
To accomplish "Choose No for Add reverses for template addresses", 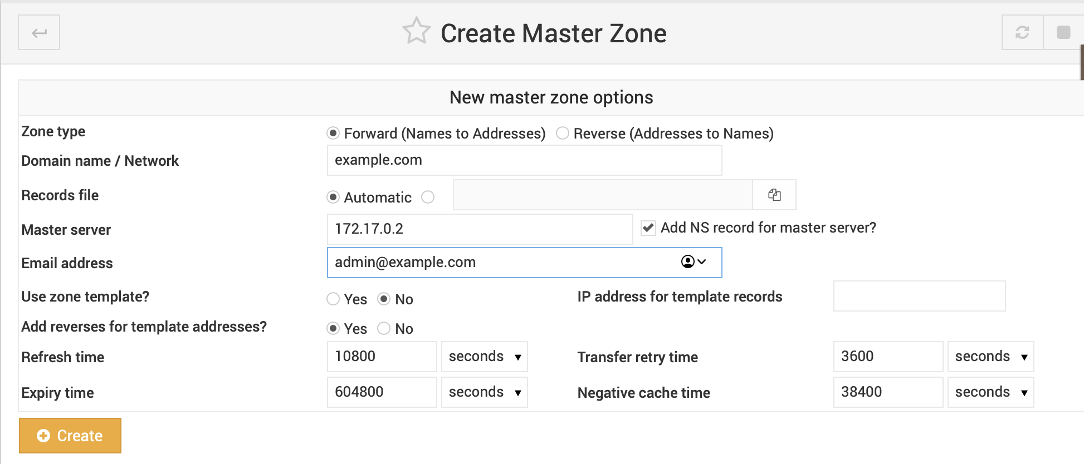I will click(x=384, y=329).
